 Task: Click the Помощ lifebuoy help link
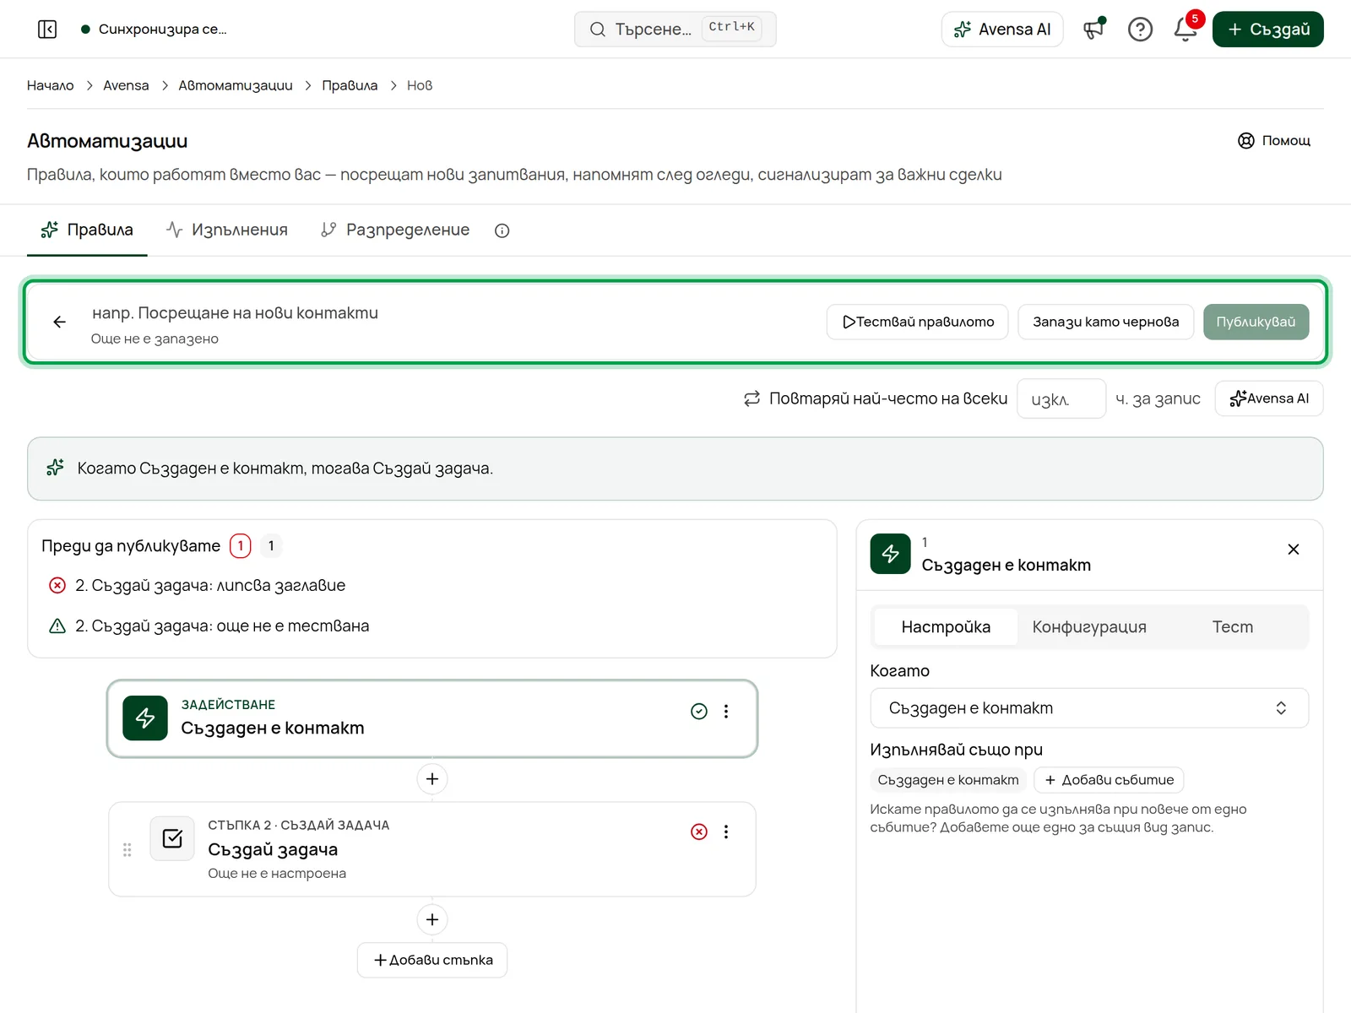1274,141
